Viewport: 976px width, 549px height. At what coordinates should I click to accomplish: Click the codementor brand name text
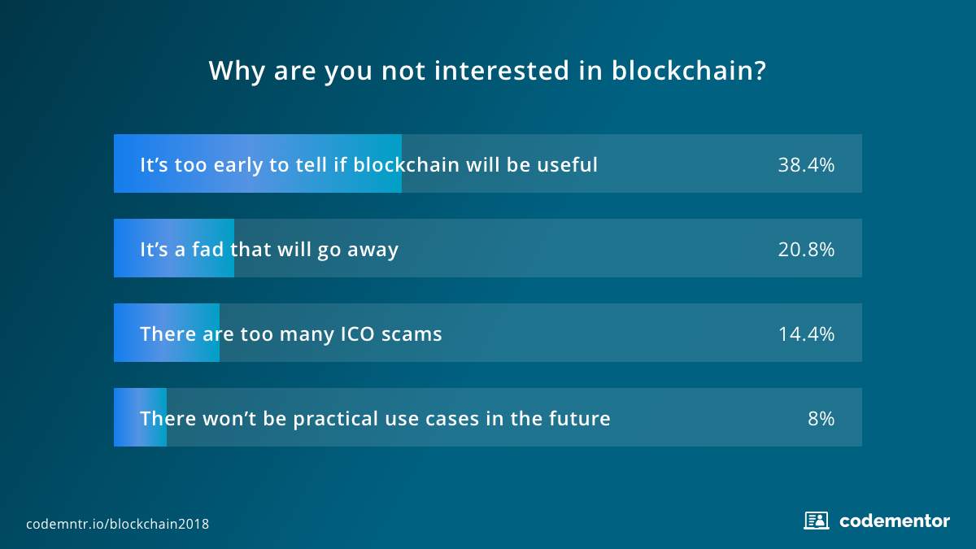pyautogui.click(x=894, y=521)
